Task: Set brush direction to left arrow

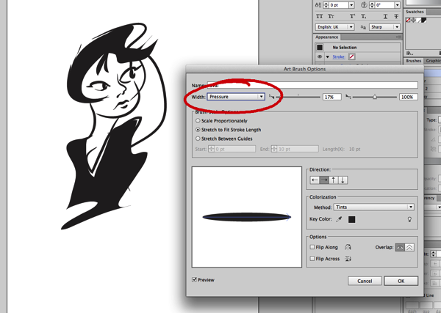Action: (315, 180)
